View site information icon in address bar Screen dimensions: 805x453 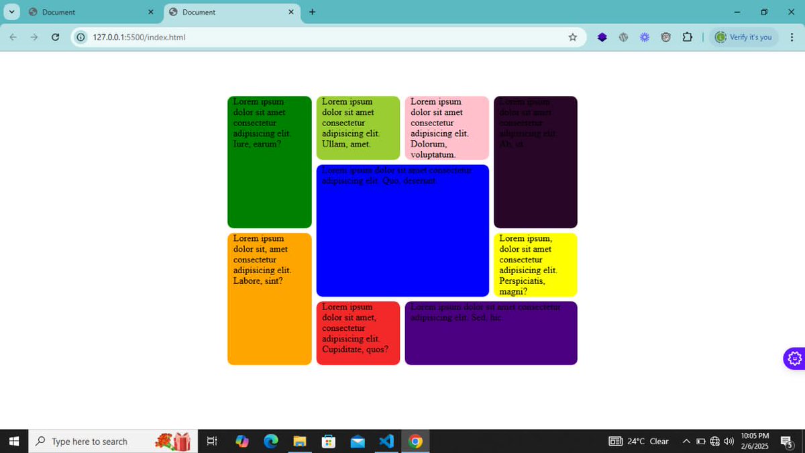(81, 38)
